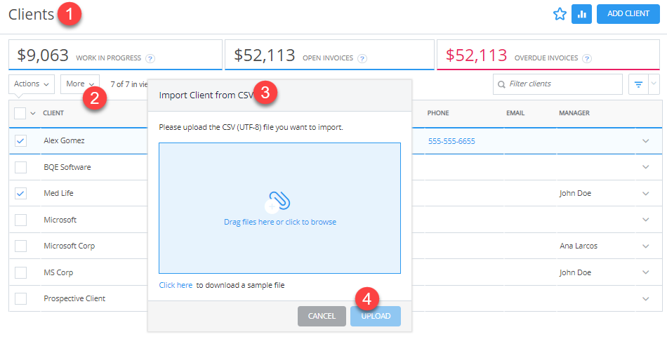
Task: Expand the MS Corp row chevron
Action: pos(646,272)
